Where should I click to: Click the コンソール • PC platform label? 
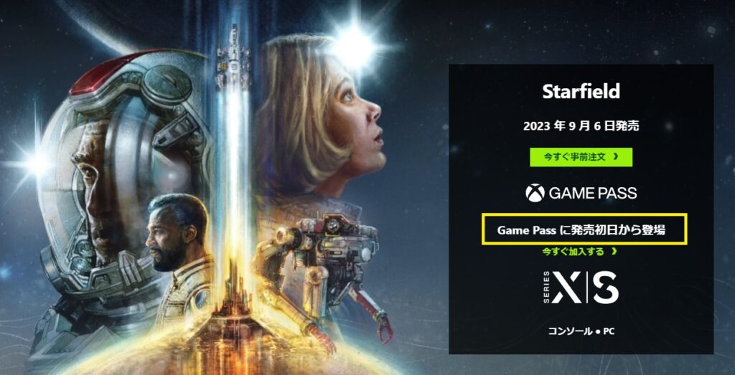click(x=581, y=331)
